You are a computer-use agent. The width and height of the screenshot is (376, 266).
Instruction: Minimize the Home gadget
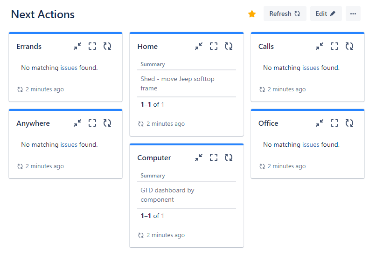pos(199,46)
